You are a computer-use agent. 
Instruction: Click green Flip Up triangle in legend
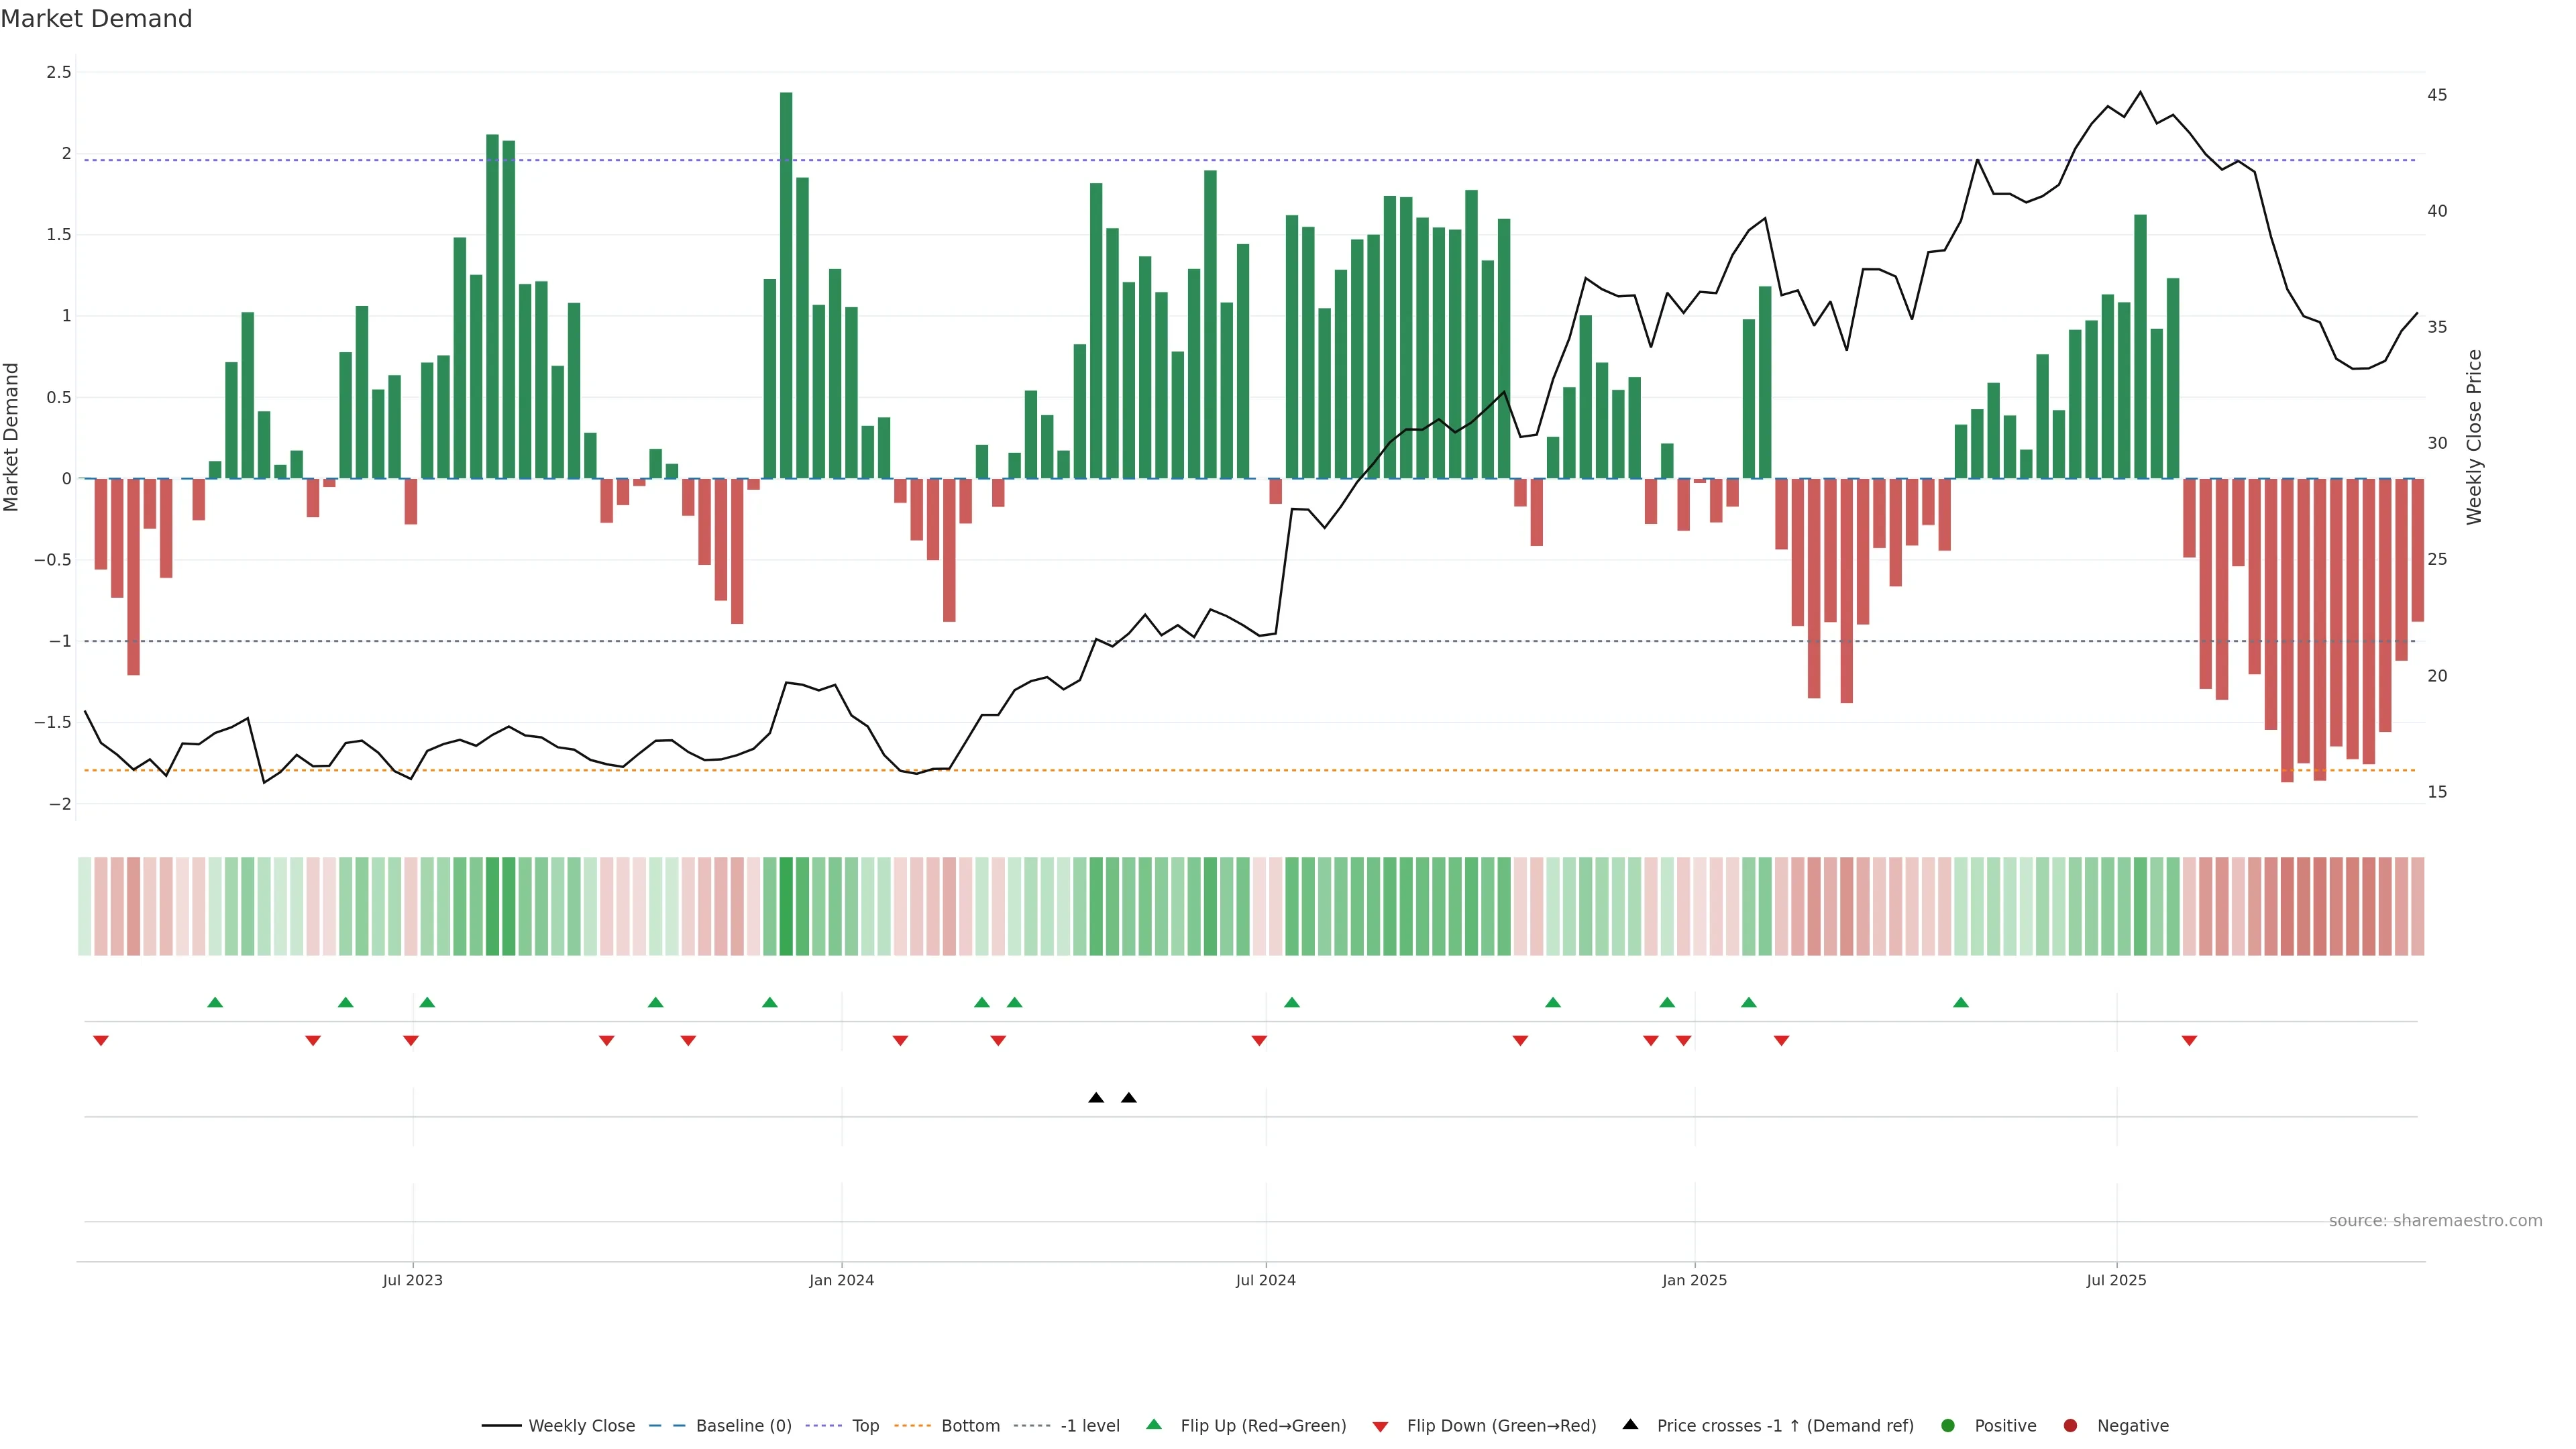point(1154,1424)
